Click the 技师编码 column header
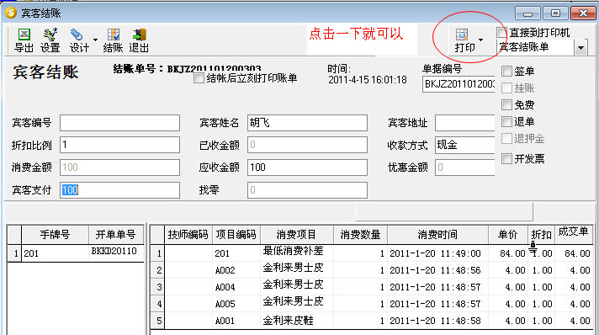Screen dimensions: 599x335 (x=188, y=235)
